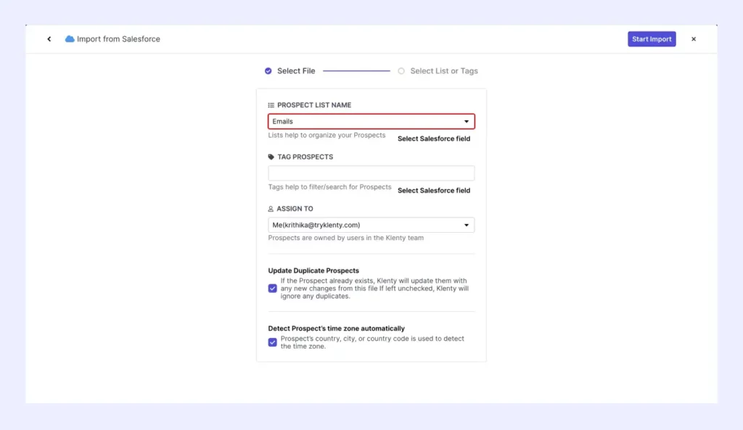The width and height of the screenshot is (743, 430).
Task: Click the Update Duplicate Prospects heading
Action: click(313, 271)
